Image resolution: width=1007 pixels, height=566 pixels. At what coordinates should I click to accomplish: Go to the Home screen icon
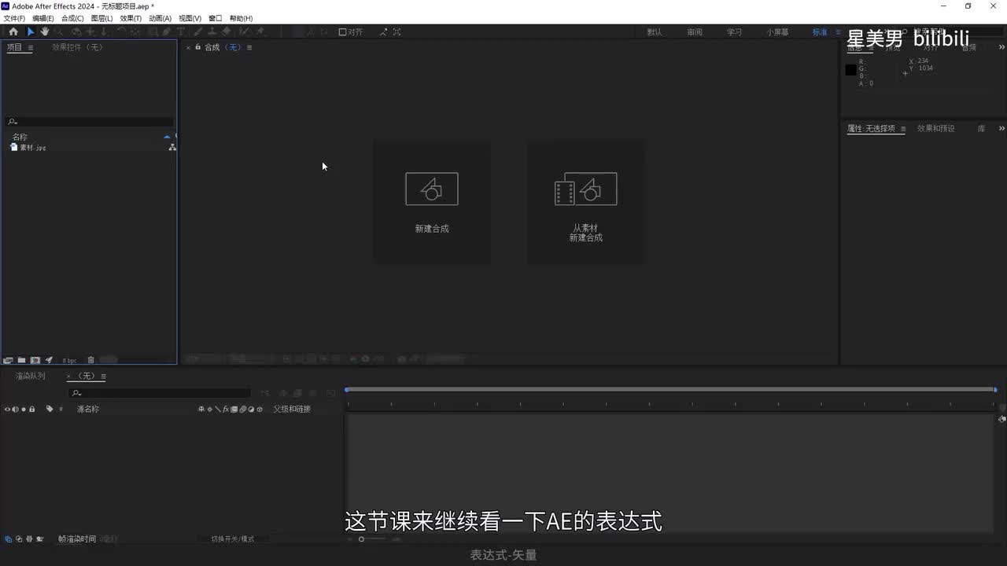13,32
